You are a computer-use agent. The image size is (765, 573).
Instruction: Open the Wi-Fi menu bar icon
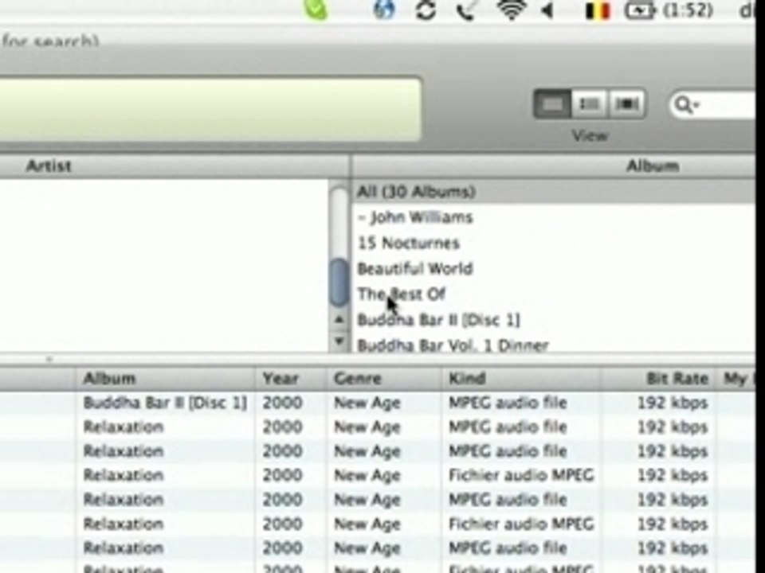(x=512, y=10)
